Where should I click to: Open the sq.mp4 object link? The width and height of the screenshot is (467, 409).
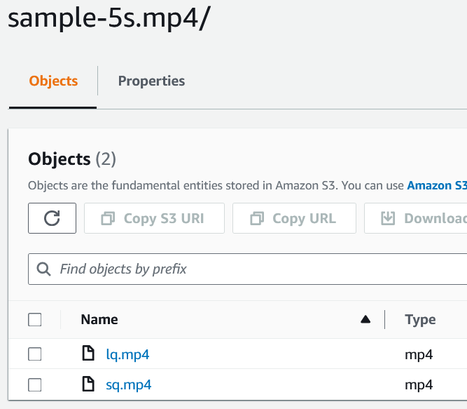point(129,384)
